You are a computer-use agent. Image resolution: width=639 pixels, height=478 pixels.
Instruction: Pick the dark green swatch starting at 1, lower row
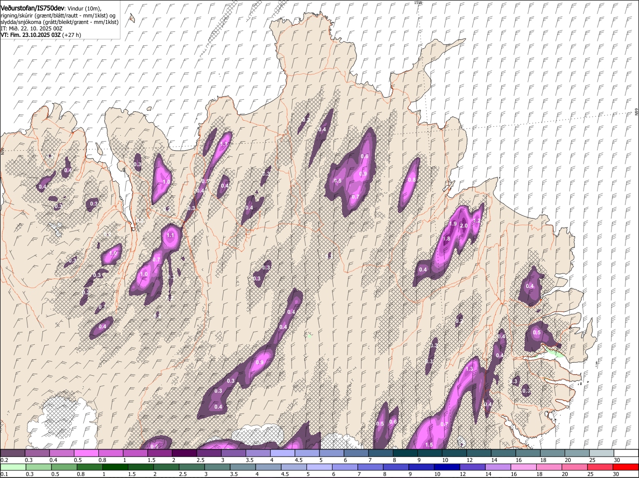coord(115,467)
